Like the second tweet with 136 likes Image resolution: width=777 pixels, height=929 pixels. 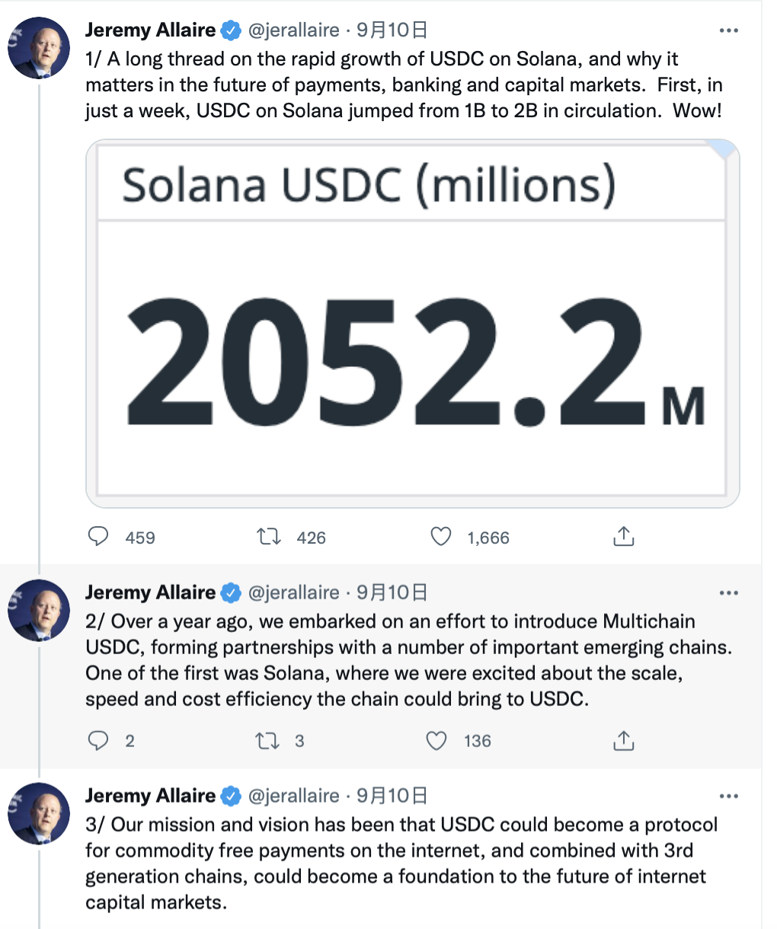coord(436,740)
